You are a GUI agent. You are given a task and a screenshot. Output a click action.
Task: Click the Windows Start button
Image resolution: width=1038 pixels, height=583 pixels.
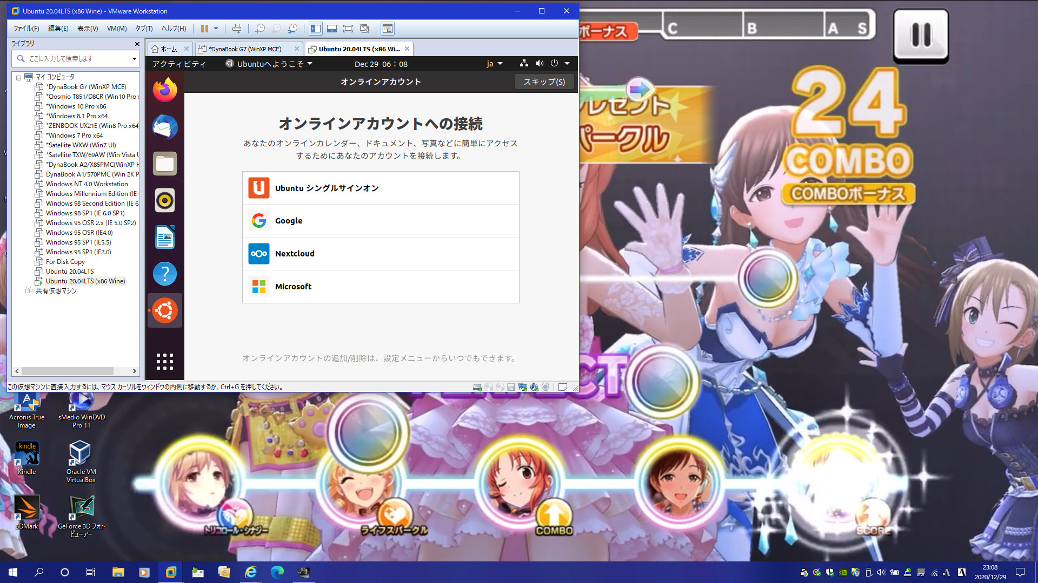[x=13, y=572]
